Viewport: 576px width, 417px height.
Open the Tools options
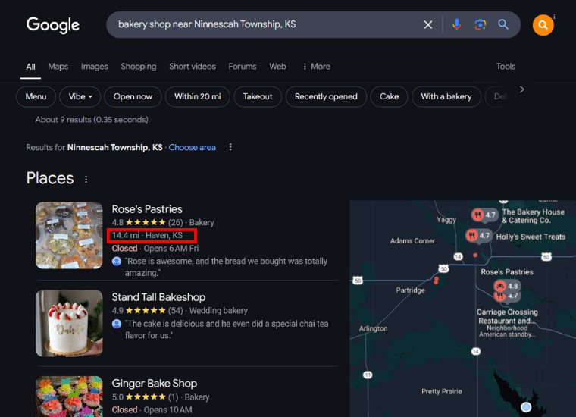tap(506, 67)
